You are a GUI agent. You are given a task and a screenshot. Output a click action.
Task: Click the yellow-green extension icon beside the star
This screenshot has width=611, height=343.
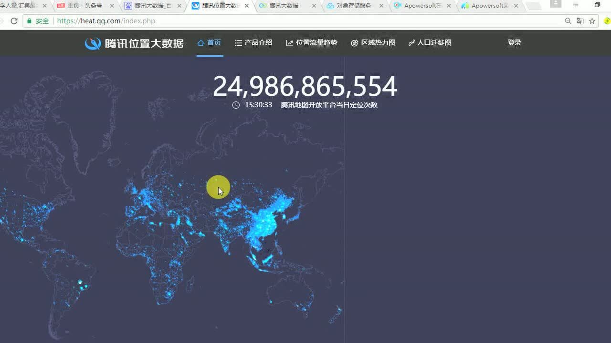(607, 21)
